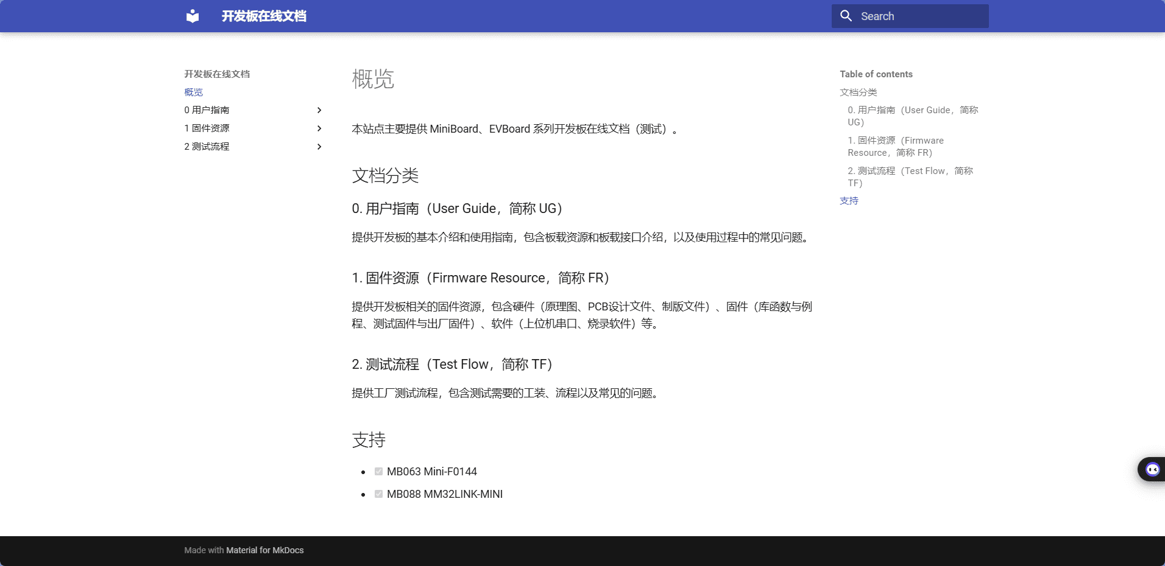Select 1 固件资源 in the sidebar
The height and width of the screenshot is (566, 1165).
pos(207,128)
